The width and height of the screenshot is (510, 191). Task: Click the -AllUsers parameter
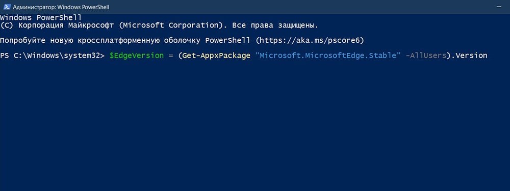426,56
